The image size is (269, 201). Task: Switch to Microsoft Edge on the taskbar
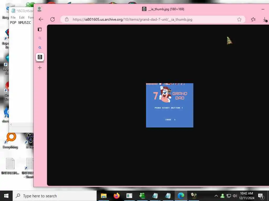[x=181, y=196]
